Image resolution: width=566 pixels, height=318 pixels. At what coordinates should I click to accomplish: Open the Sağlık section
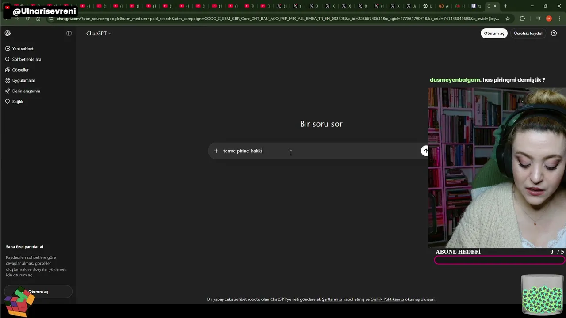click(15, 102)
